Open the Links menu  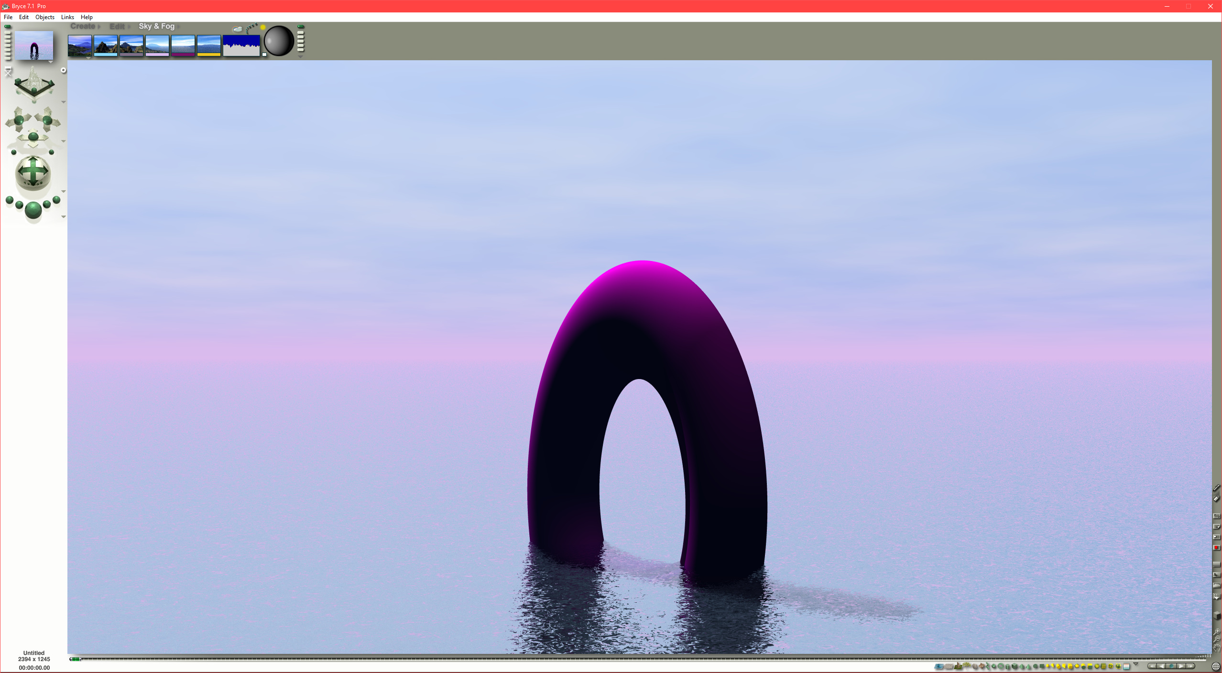[x=67, y=17]
